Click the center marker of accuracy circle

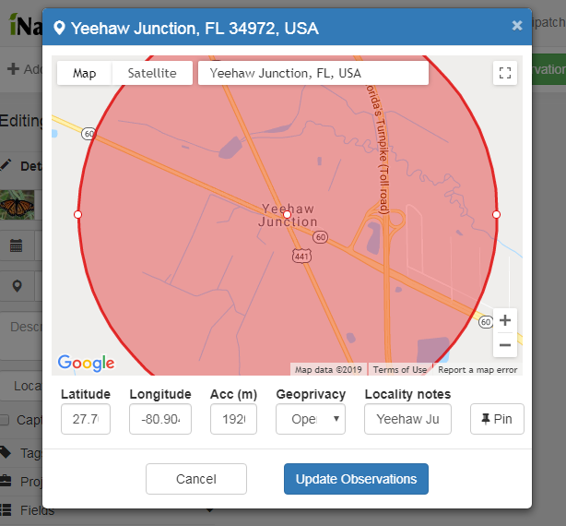(287, 214)
